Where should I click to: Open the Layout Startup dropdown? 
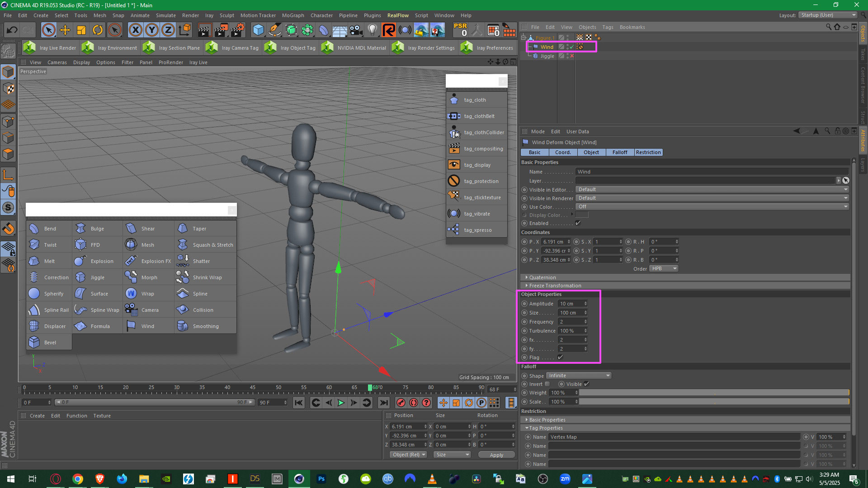point(828,15)
